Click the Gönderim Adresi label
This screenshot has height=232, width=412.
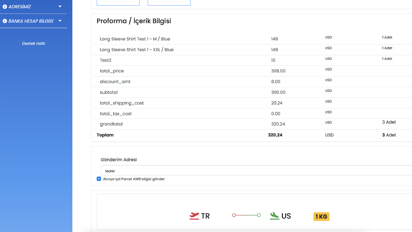[x=119, y=160]
